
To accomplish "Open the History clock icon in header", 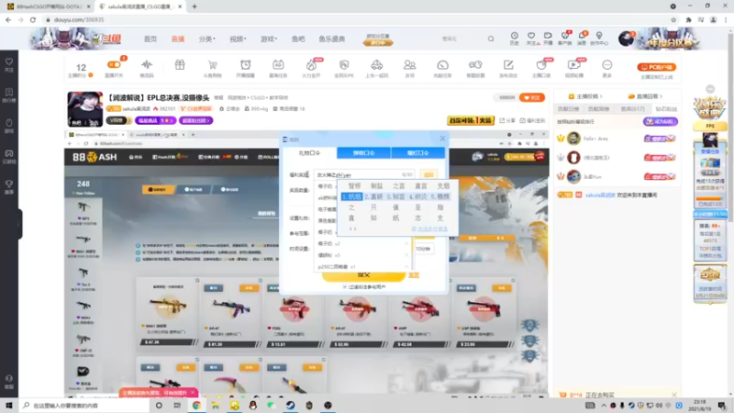I will click(x=514, y=39).
